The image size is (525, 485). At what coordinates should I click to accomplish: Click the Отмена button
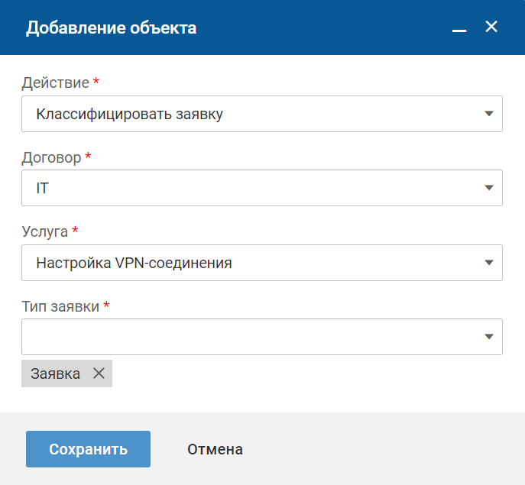click(x=215, y=449)
